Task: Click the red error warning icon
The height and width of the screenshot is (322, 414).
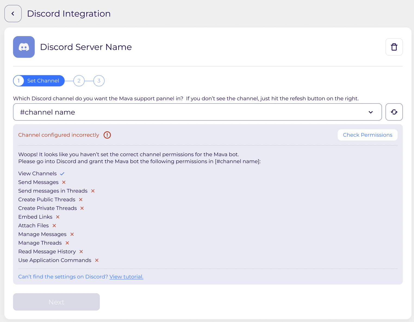Action: (107, 135)
